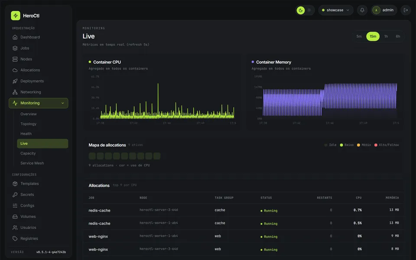Open the Secrets page link

[27, 195]
